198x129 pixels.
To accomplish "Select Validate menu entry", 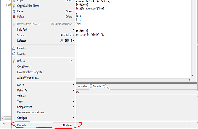I will [x=44, y=96].
